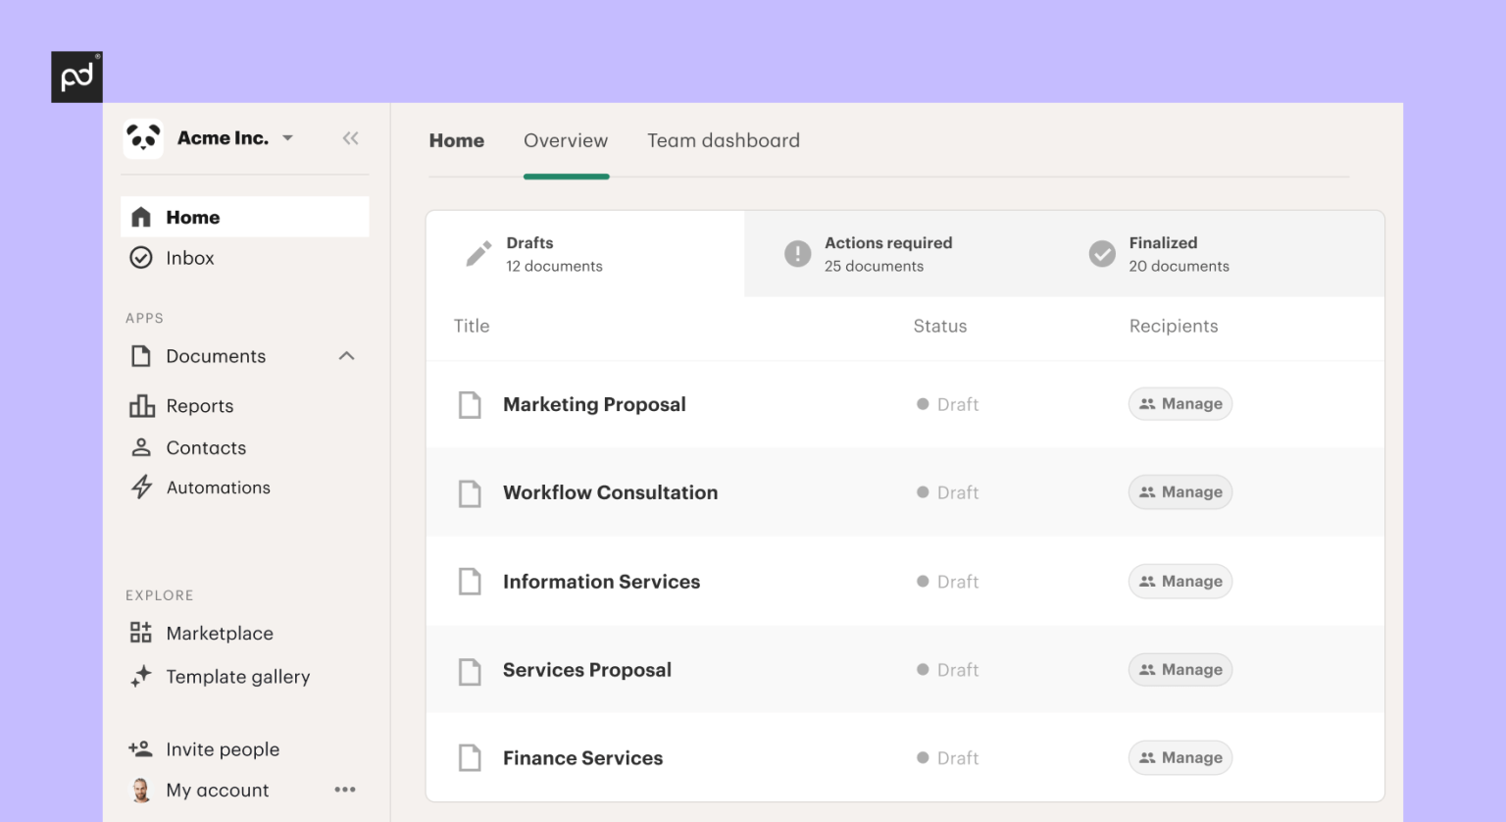Click the PandaDoc logo icon

tap(76, 77)
